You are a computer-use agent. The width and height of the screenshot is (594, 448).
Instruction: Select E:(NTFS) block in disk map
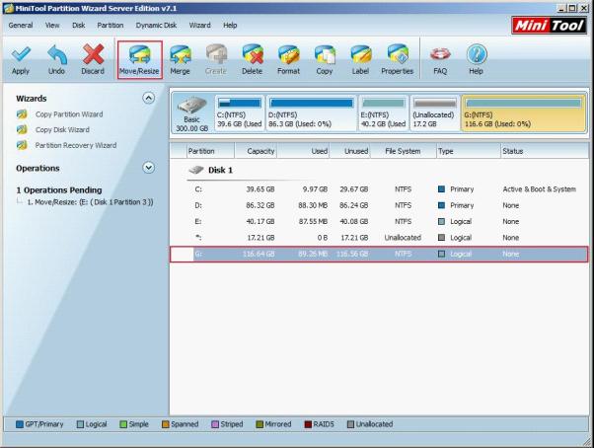tap(384, 113)
